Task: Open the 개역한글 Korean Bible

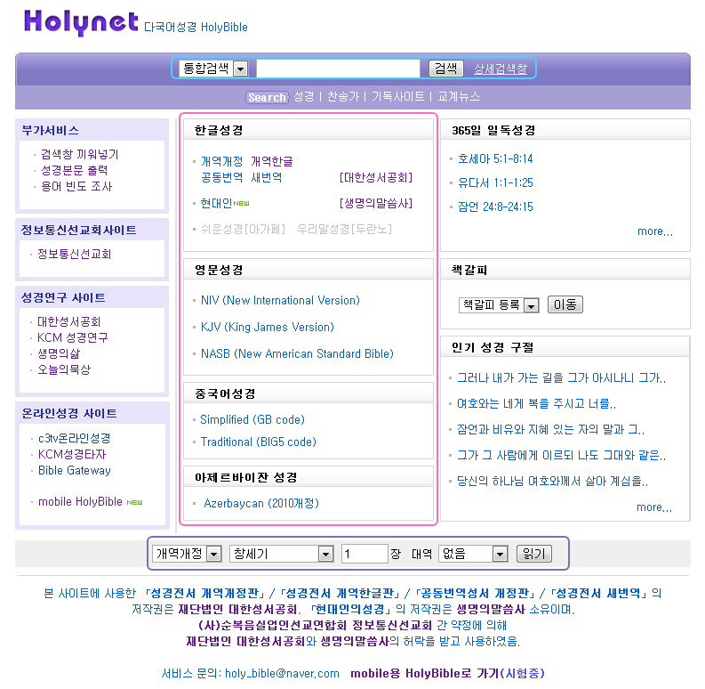Action: (271, 161)
